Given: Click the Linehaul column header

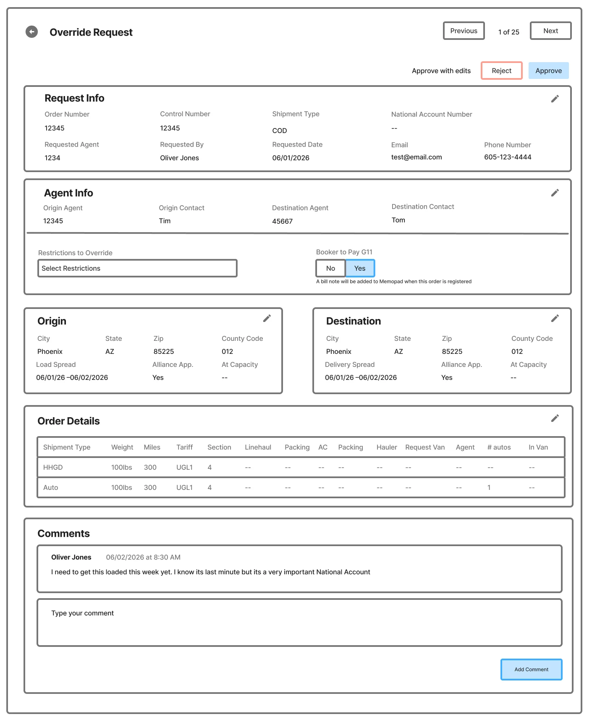Looking at the screenshot, I should click(258, 447).
